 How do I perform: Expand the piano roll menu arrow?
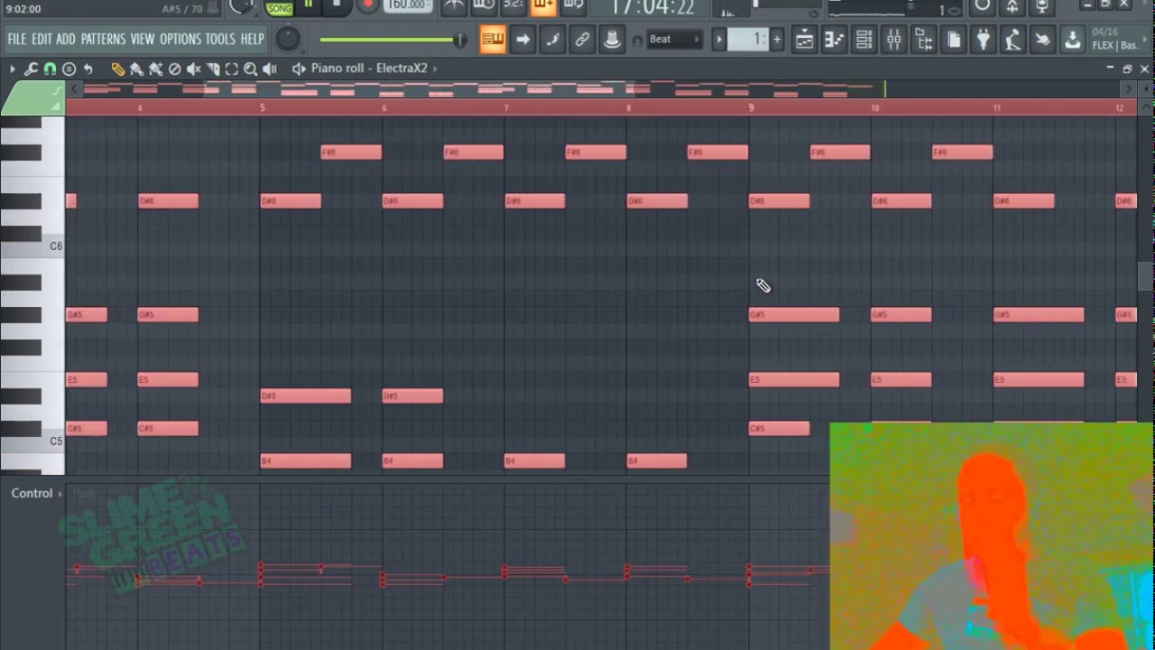click(12, 69)
